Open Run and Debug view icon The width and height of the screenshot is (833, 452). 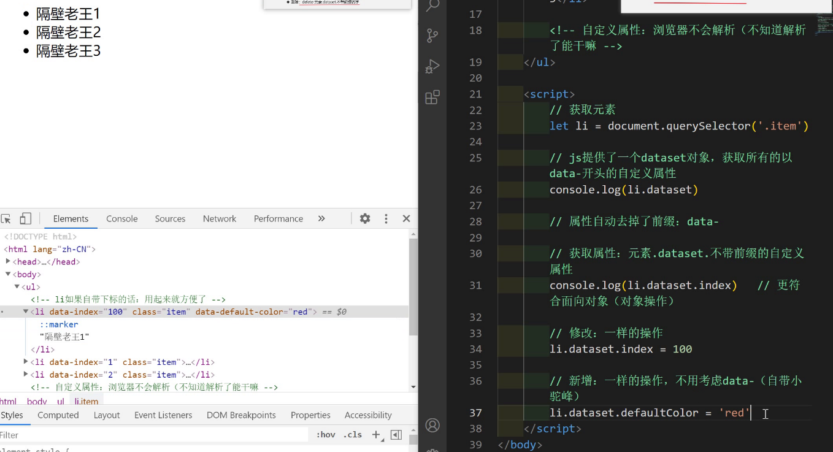coord(432,66)
